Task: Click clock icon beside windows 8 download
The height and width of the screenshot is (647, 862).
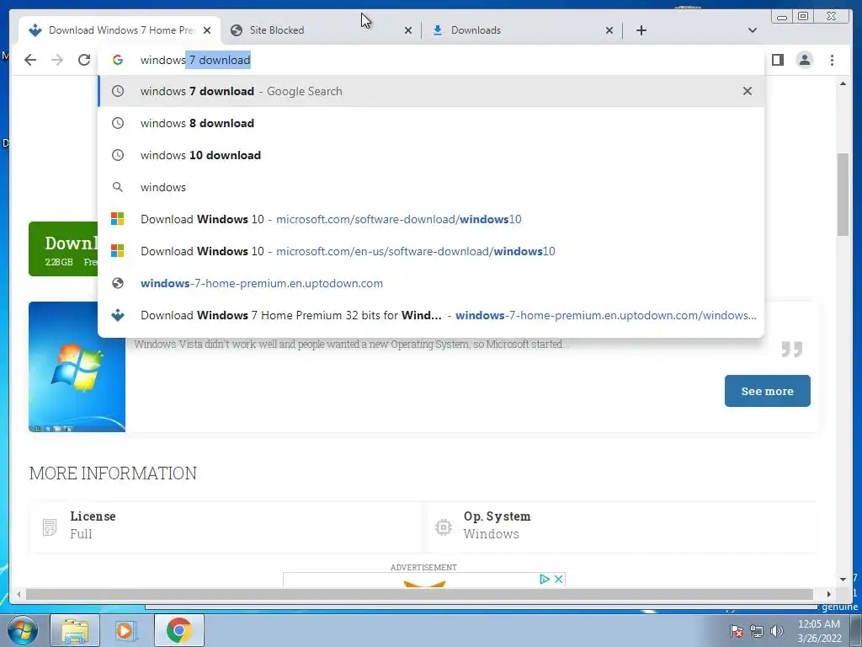Action: (x=118, y=123)
